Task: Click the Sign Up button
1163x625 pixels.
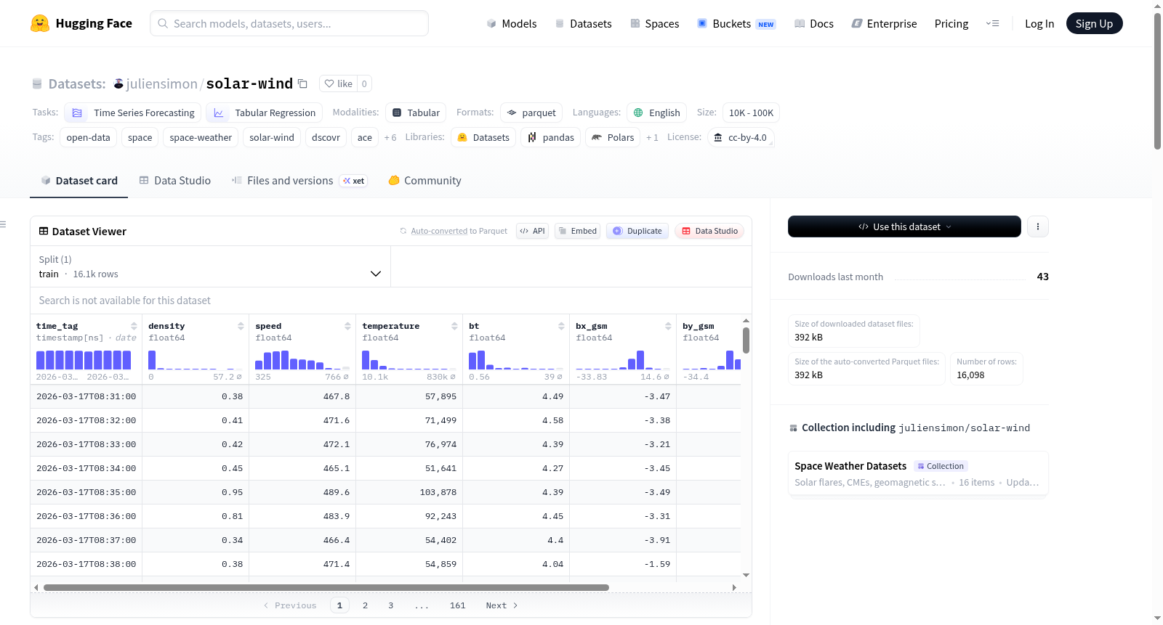Action: (1094, 23)
